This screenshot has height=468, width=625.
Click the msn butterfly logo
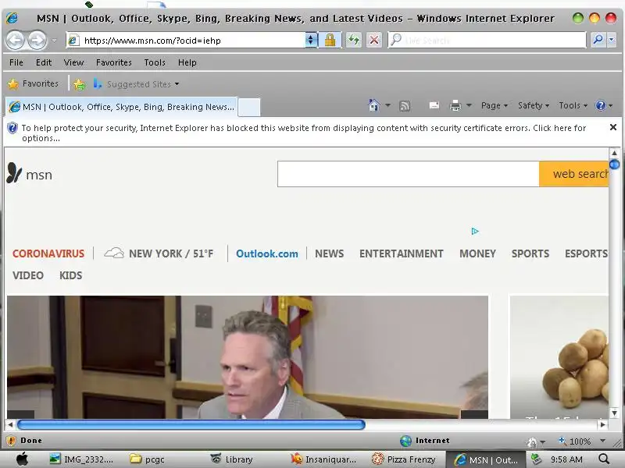point(29,173)
